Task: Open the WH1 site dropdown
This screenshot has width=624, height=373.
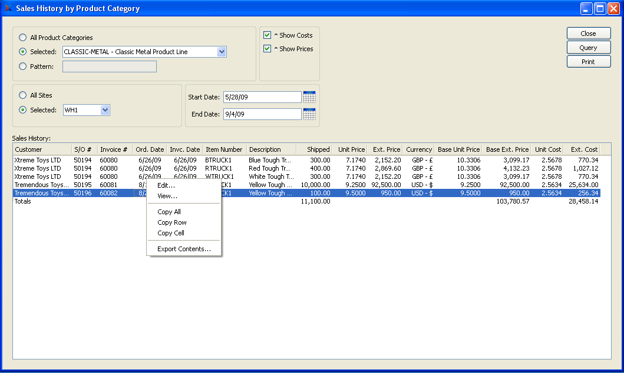Action: click(105, 110)
